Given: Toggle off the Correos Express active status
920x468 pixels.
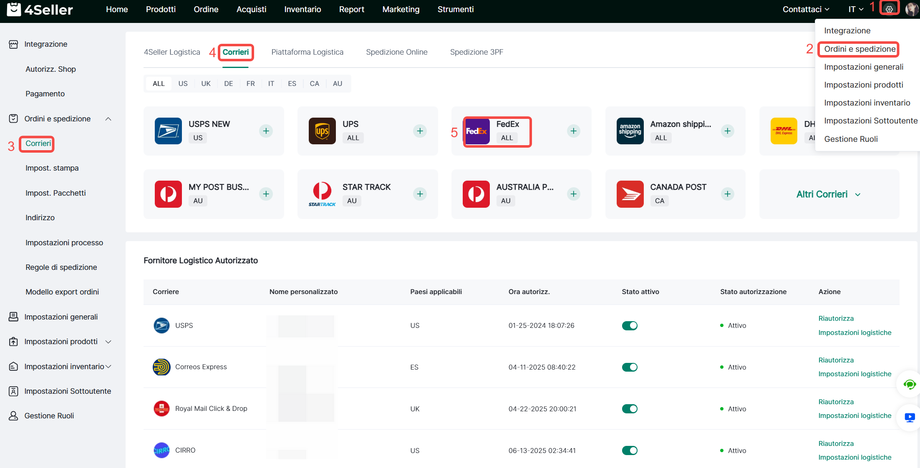Looking at the screenshot, I should (630, 367).
